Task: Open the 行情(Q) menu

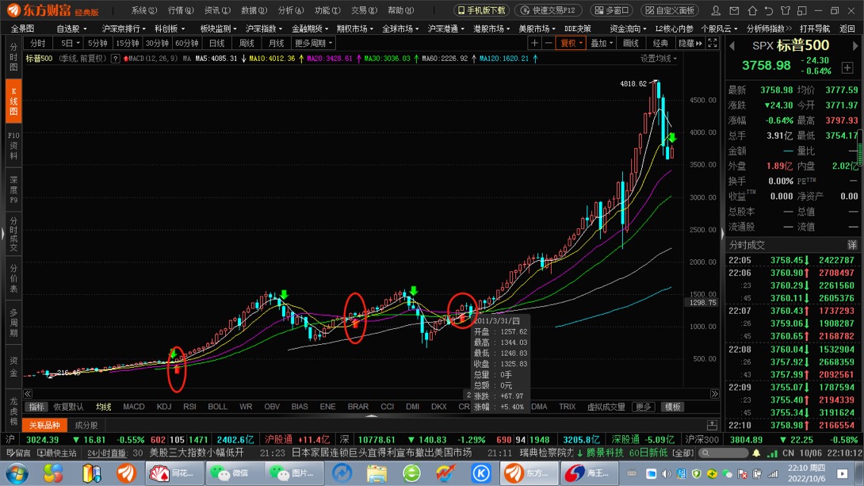Action: click(181, 10)
